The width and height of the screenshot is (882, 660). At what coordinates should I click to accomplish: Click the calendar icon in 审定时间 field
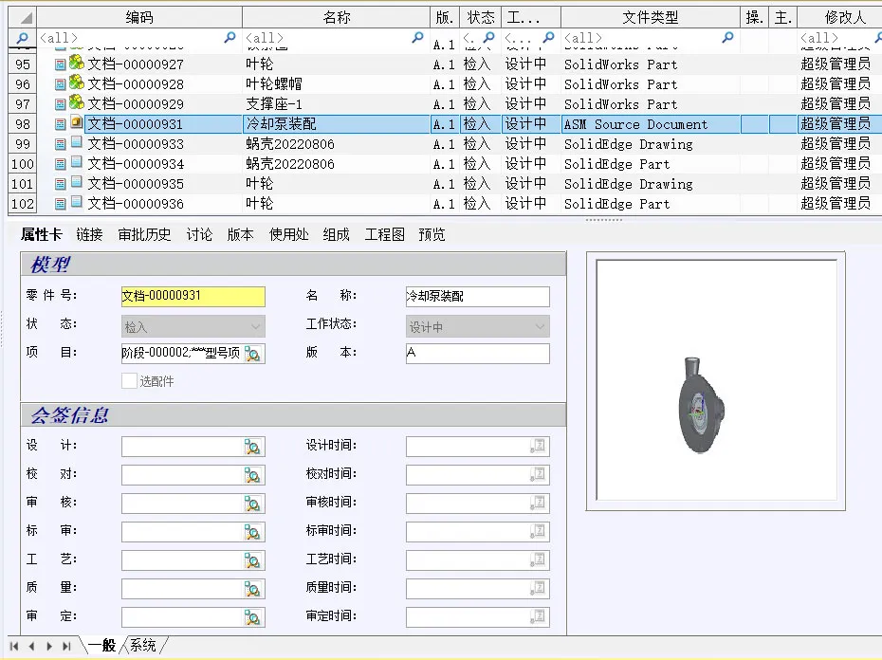click(539, 618)
